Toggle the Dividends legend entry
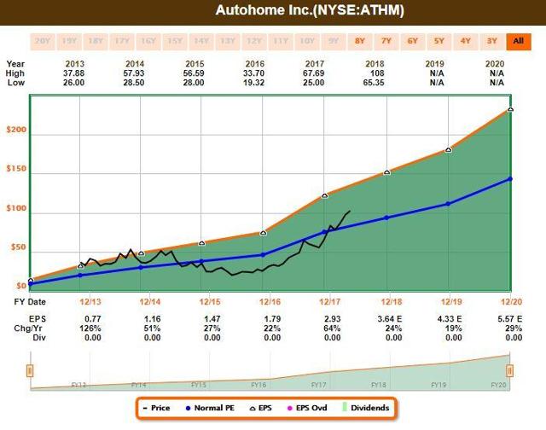The image size is (546, 430). pyautogui.click(x=365, y=408)
